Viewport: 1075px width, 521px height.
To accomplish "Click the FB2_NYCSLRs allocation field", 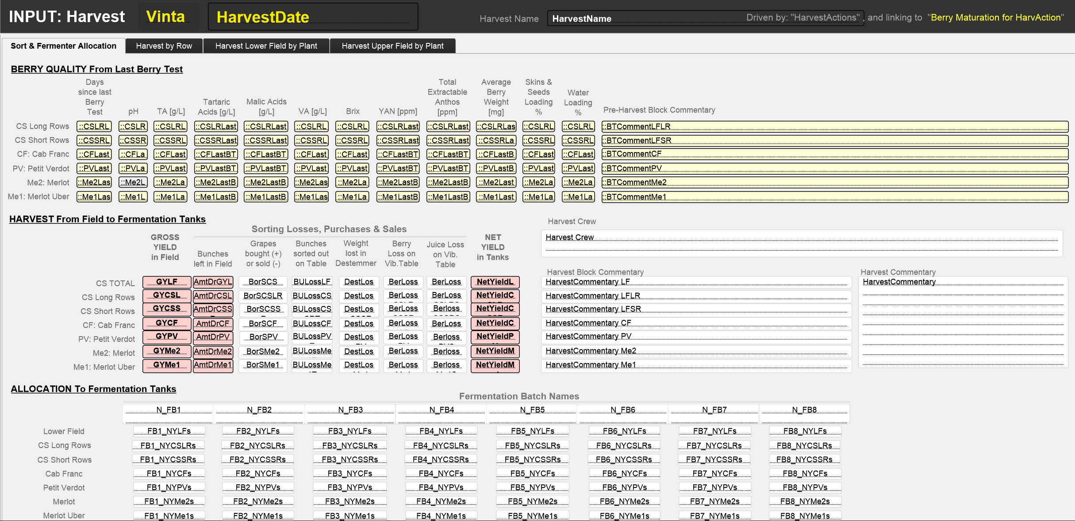I will tap(257, 446).
